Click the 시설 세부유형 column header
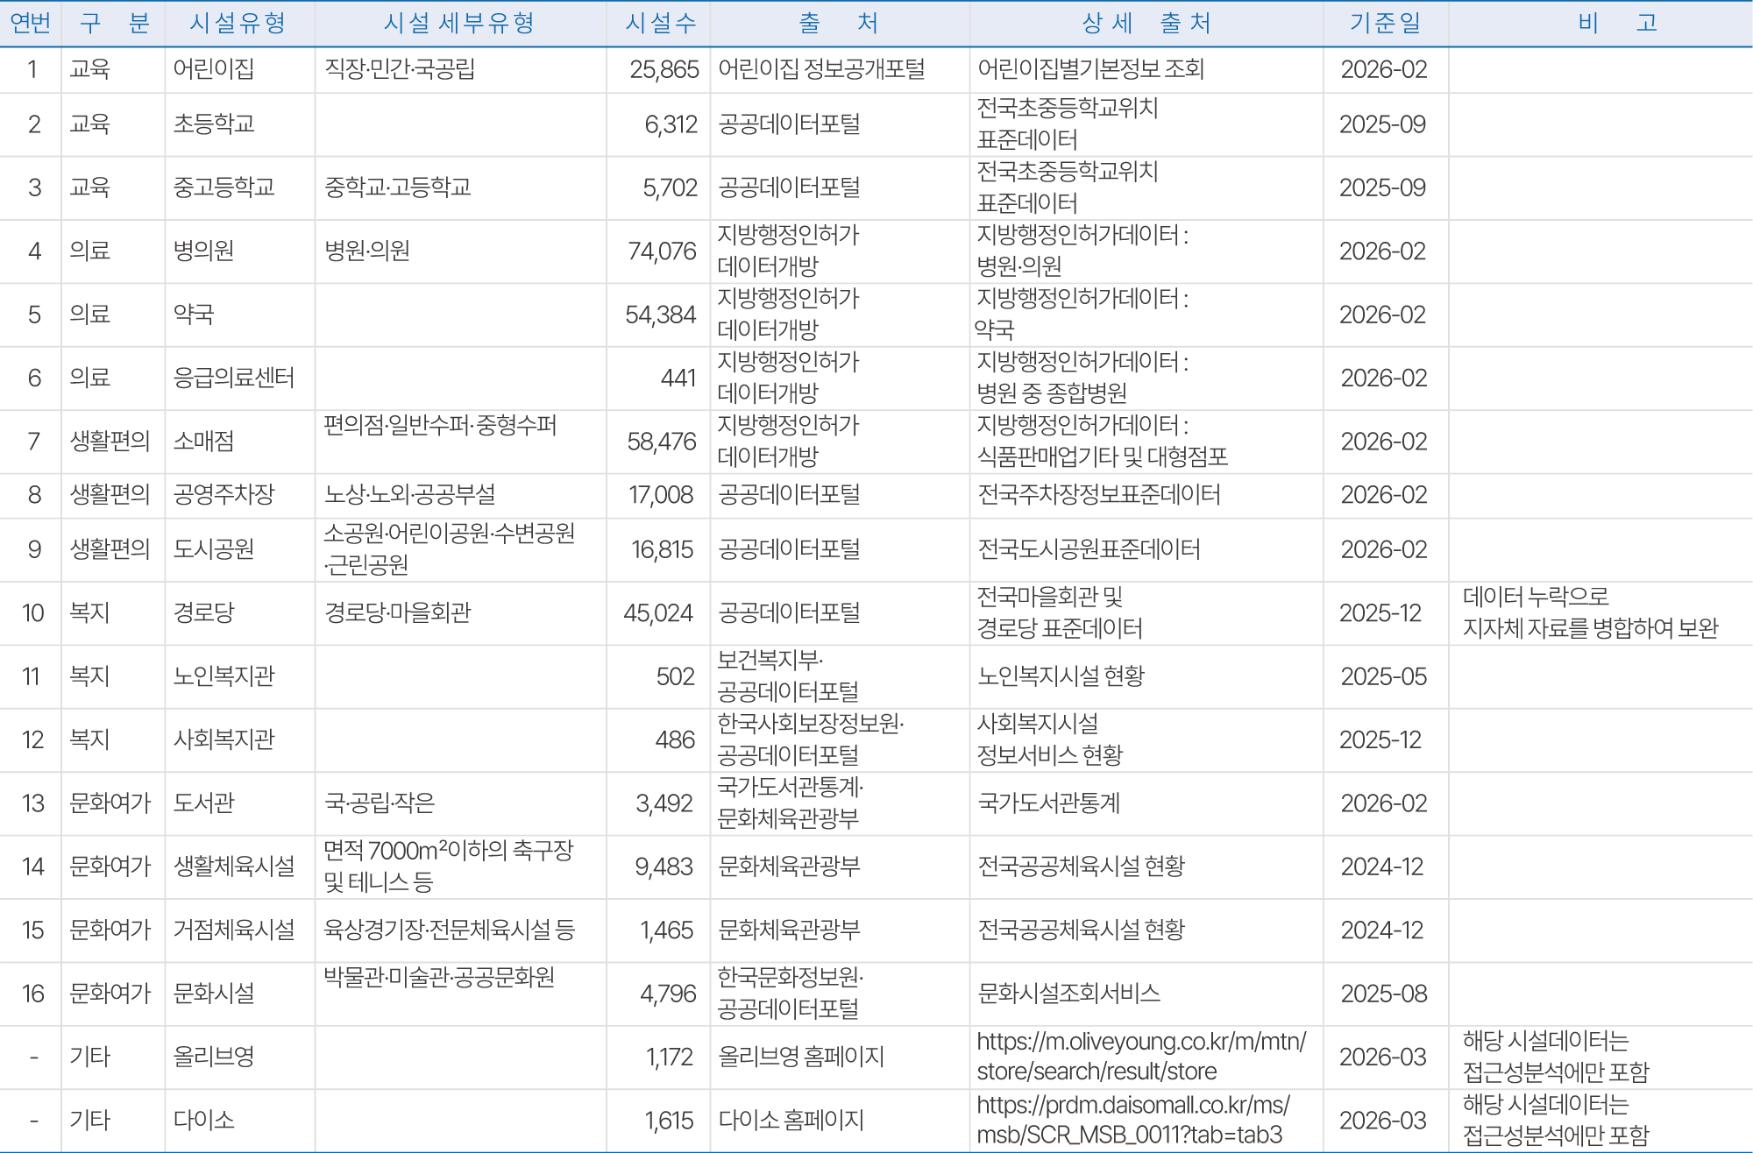The width and height of the screenshot is (1753, 1153). coord(459,23)
